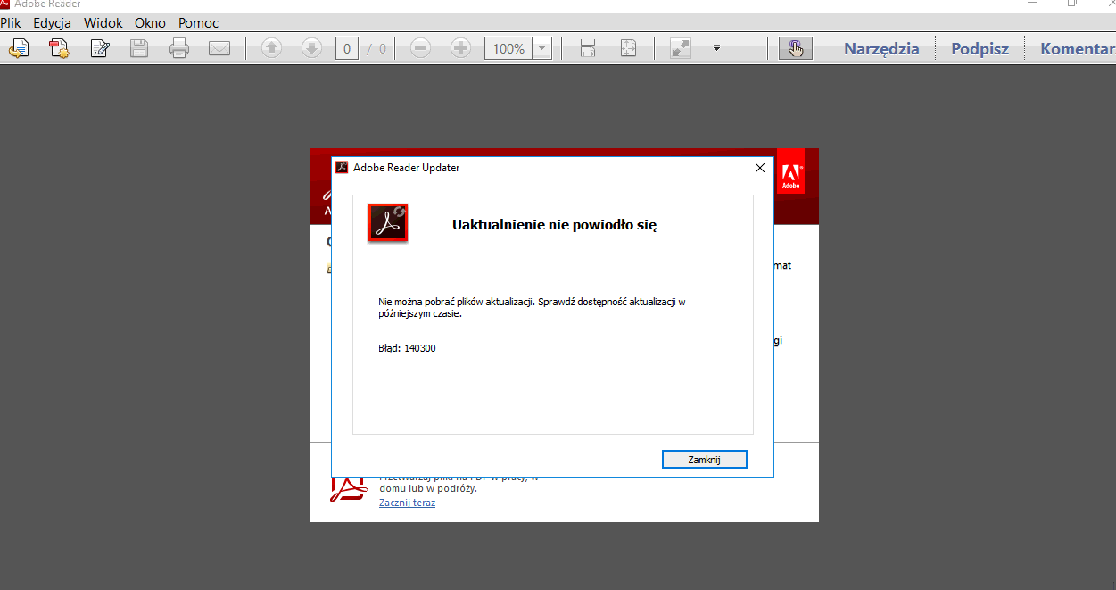Click the Zamknij button in Updater dialog
Viewport: 1116px width, 590px height.
(x=704, y=460)
